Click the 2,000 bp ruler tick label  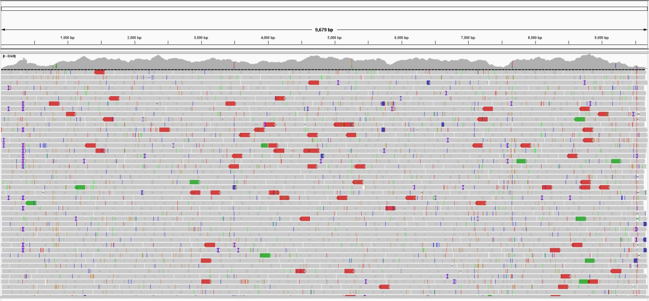tap(135, 38)
